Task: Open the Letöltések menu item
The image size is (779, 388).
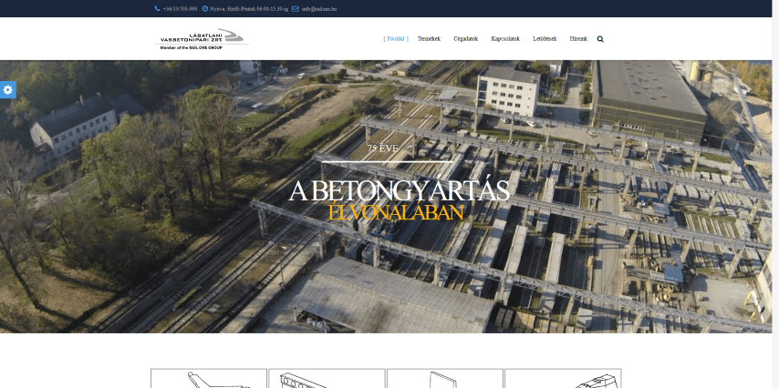Action: click(x=545, y=39)
